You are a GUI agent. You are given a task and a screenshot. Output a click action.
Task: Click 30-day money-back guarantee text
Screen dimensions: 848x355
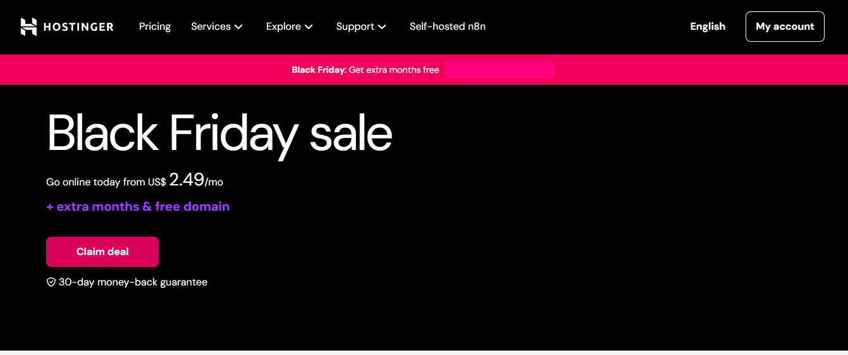133,282
